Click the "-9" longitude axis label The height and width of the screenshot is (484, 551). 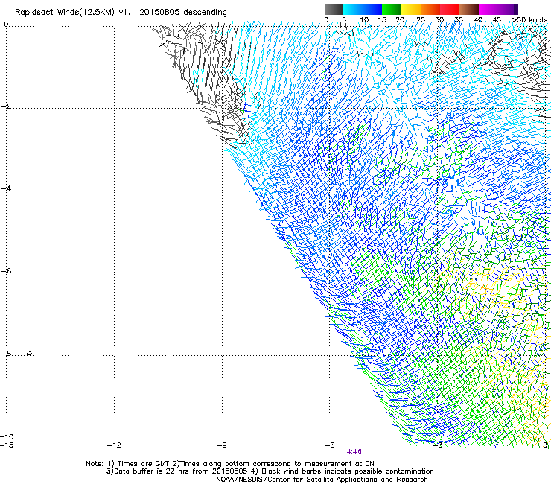(222, 445)
